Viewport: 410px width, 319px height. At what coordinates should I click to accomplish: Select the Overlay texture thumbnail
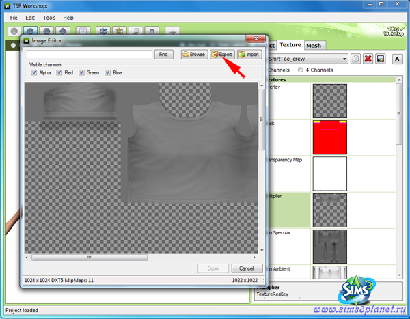tap(330, 101)
